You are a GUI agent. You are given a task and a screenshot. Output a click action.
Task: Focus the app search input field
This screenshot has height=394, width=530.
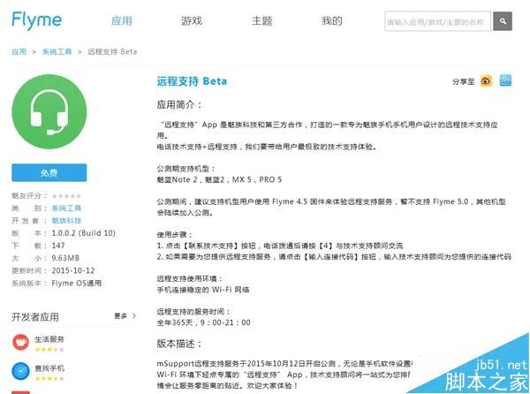click(x=437, y=21)
